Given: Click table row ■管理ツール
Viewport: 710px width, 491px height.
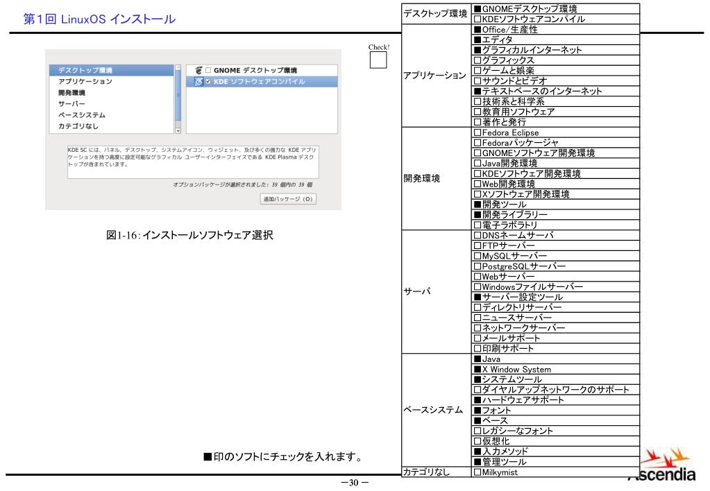Looking at the screenshot, I should [x=556, y=462].
